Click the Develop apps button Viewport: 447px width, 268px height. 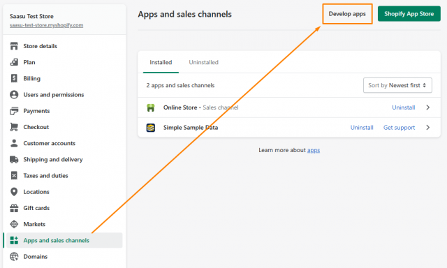(x=347, y=14)
